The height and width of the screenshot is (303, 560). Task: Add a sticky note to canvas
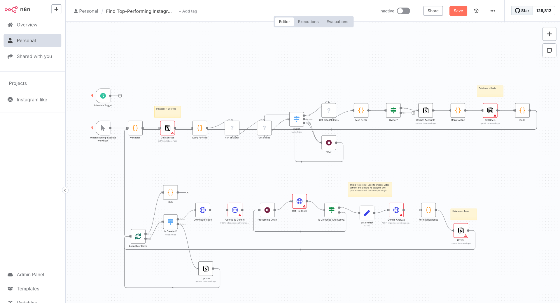pyautogui.click(x=549, y=50)
